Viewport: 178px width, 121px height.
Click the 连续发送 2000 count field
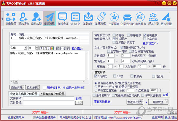point(154,90)
